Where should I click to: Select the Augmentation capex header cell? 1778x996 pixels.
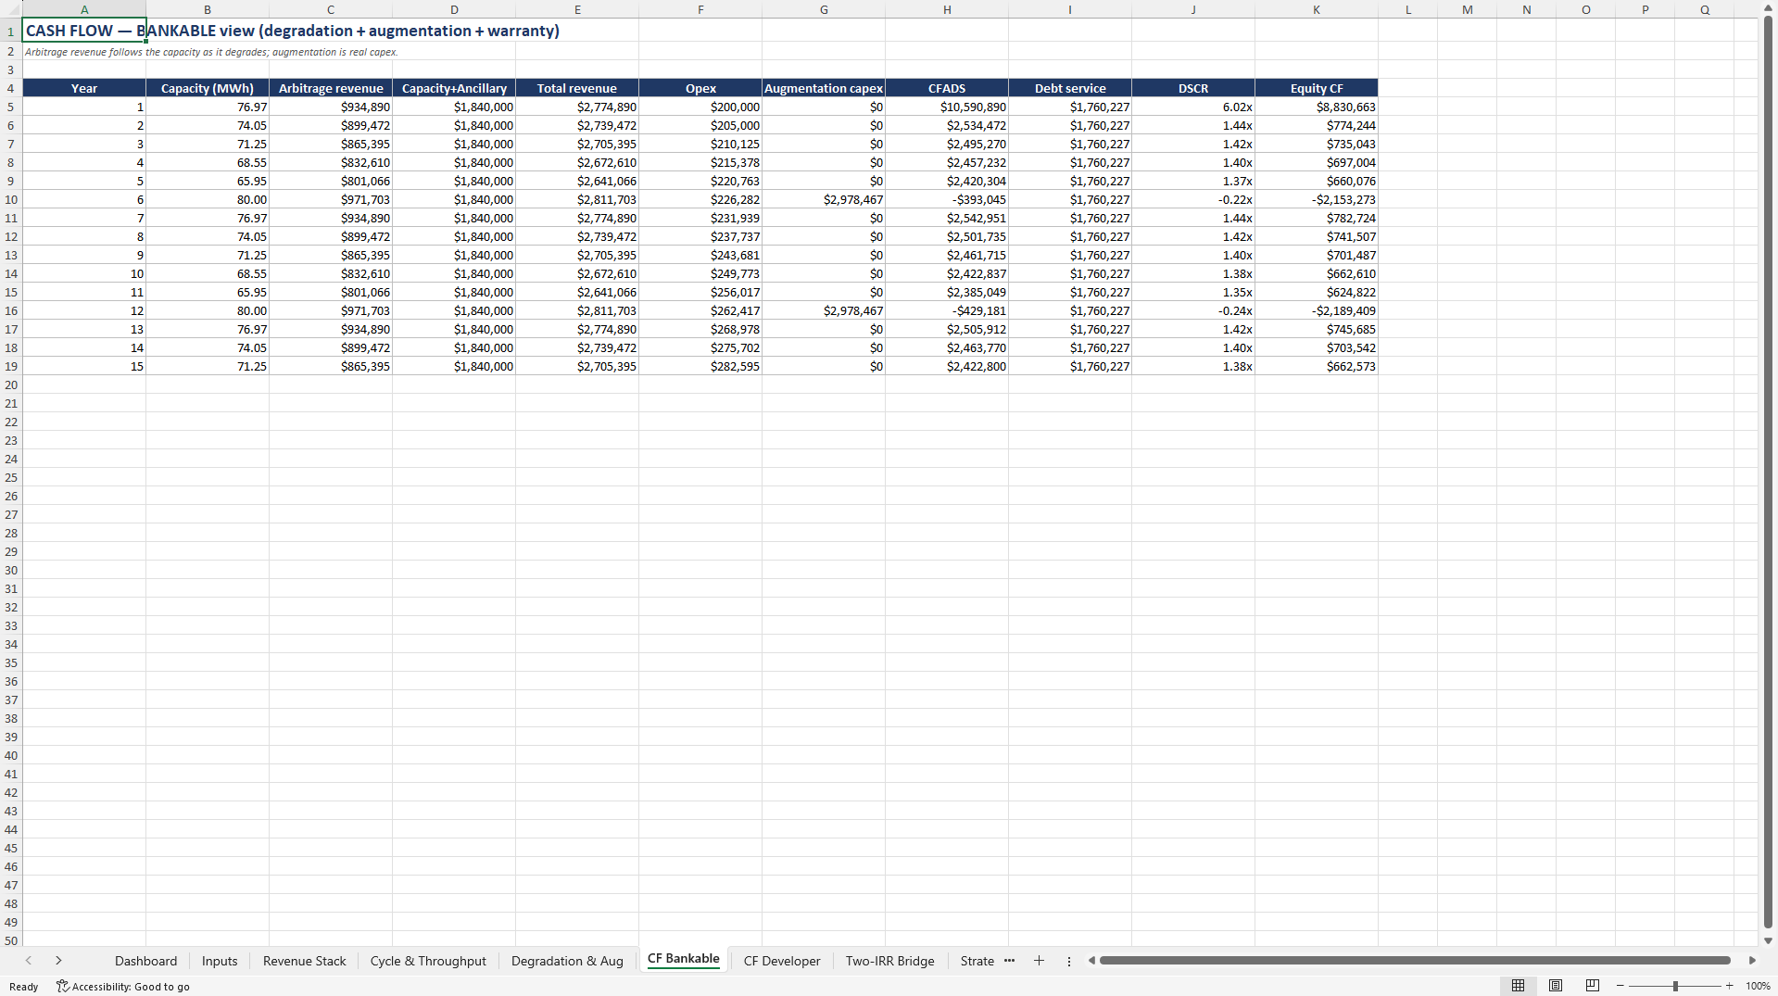(x=824, y=88)
